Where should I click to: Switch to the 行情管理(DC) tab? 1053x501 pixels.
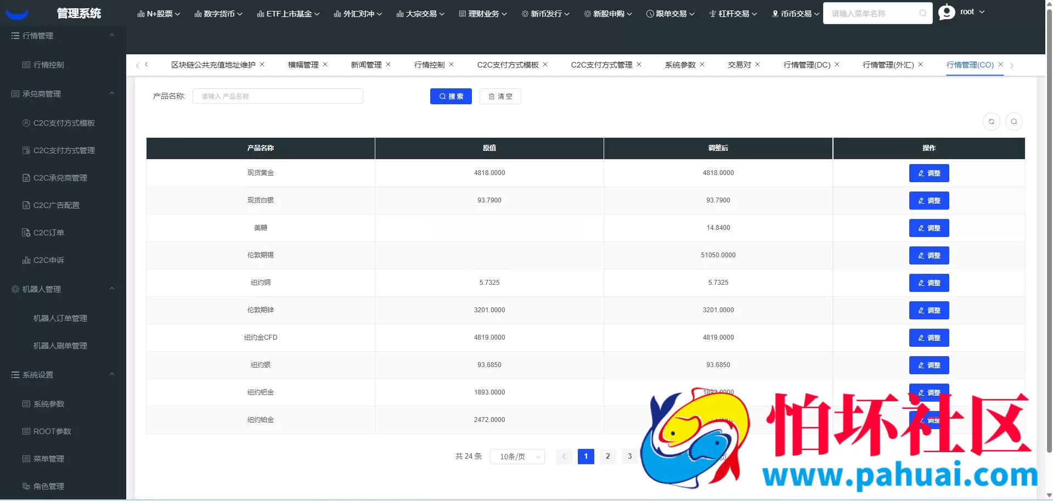pos(807,65)
